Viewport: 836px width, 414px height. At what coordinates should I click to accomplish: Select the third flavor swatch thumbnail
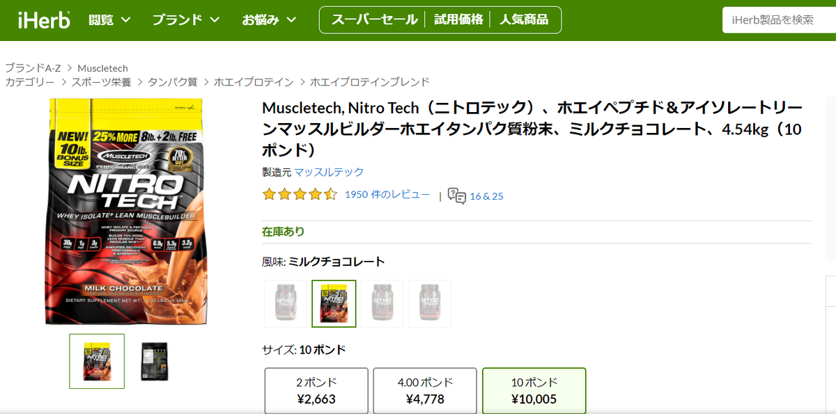coord(382,303)
